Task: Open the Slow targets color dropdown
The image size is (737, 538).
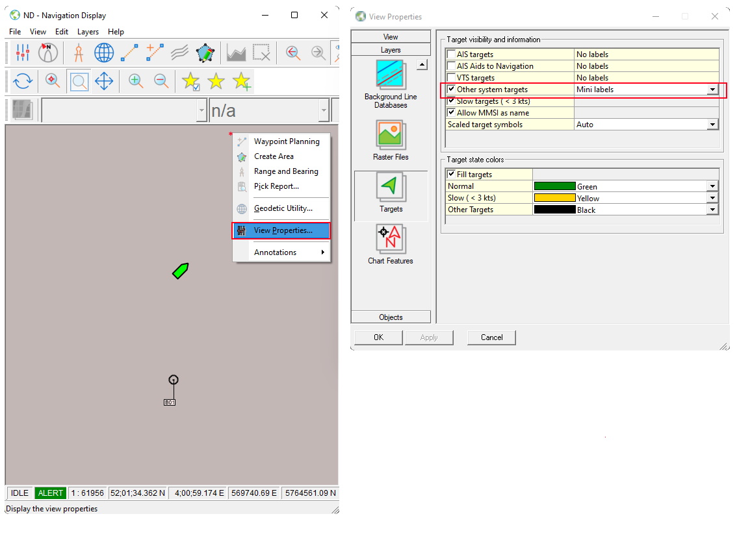Action: pyautogui.click(x=712, y=198)
